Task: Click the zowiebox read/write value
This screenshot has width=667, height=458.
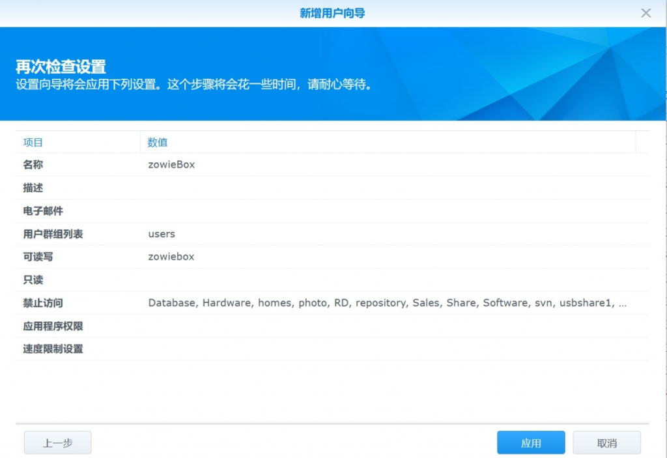Action: coord(171,257)
